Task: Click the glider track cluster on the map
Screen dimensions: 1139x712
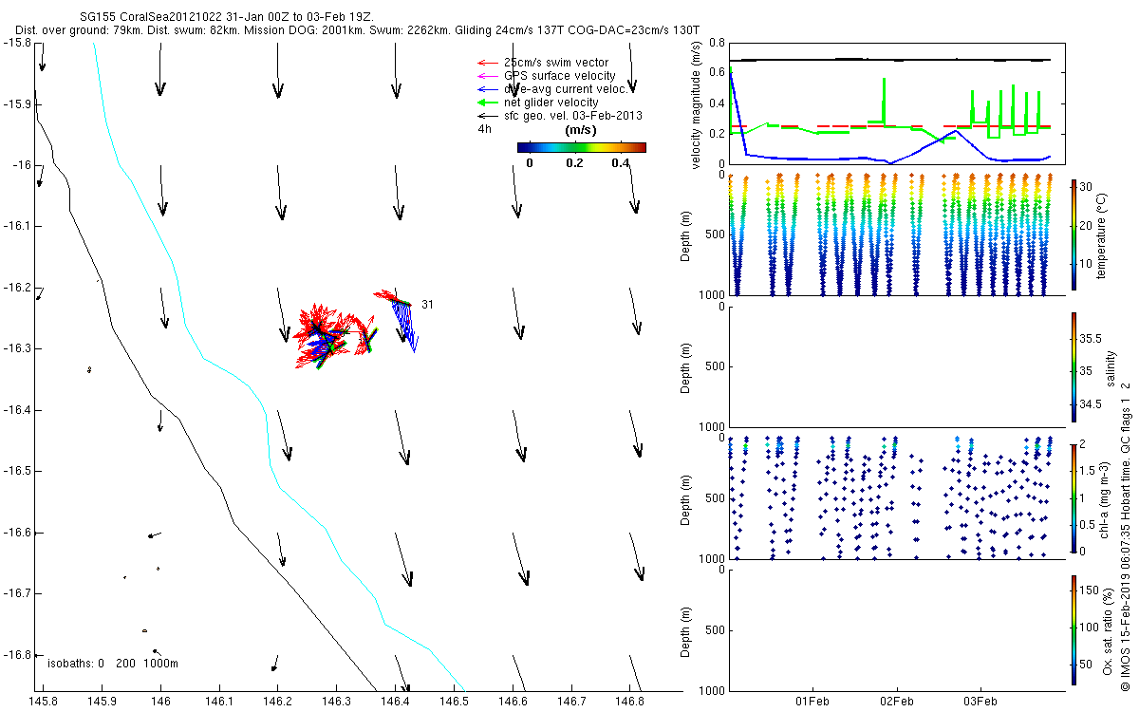Action: pyautogui.click(x=337, y=334)
